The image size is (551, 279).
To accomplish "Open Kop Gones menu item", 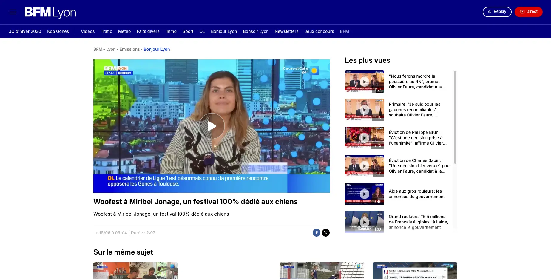I will click(x=58, y=31).
